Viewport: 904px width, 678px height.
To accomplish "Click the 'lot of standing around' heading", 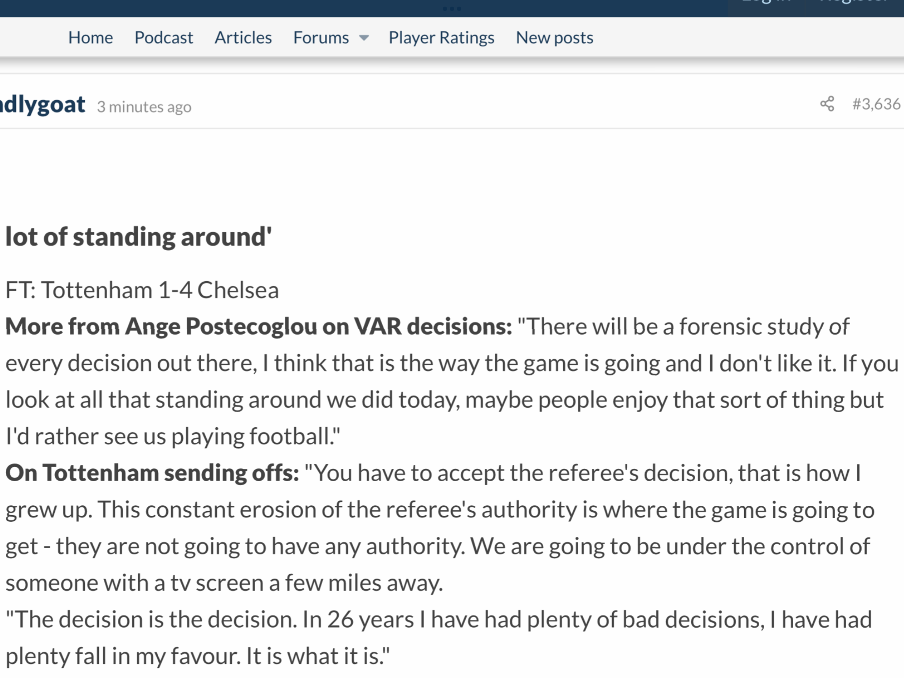I will point(139,237).
